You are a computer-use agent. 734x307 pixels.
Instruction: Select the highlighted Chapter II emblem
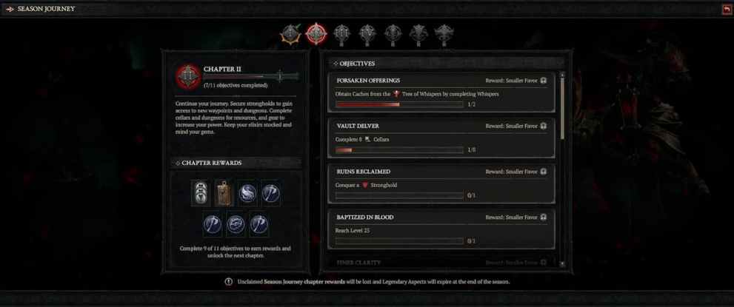pos(316,34)
